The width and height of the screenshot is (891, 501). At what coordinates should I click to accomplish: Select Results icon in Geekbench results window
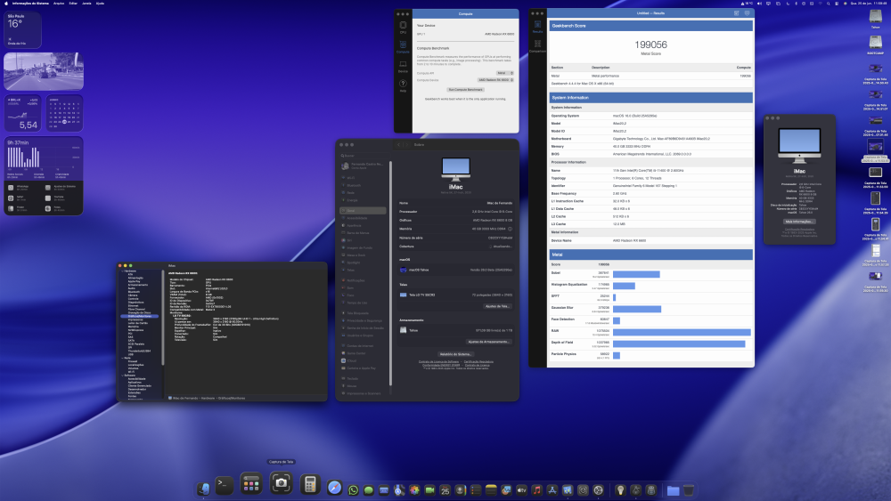click(537, 27)
